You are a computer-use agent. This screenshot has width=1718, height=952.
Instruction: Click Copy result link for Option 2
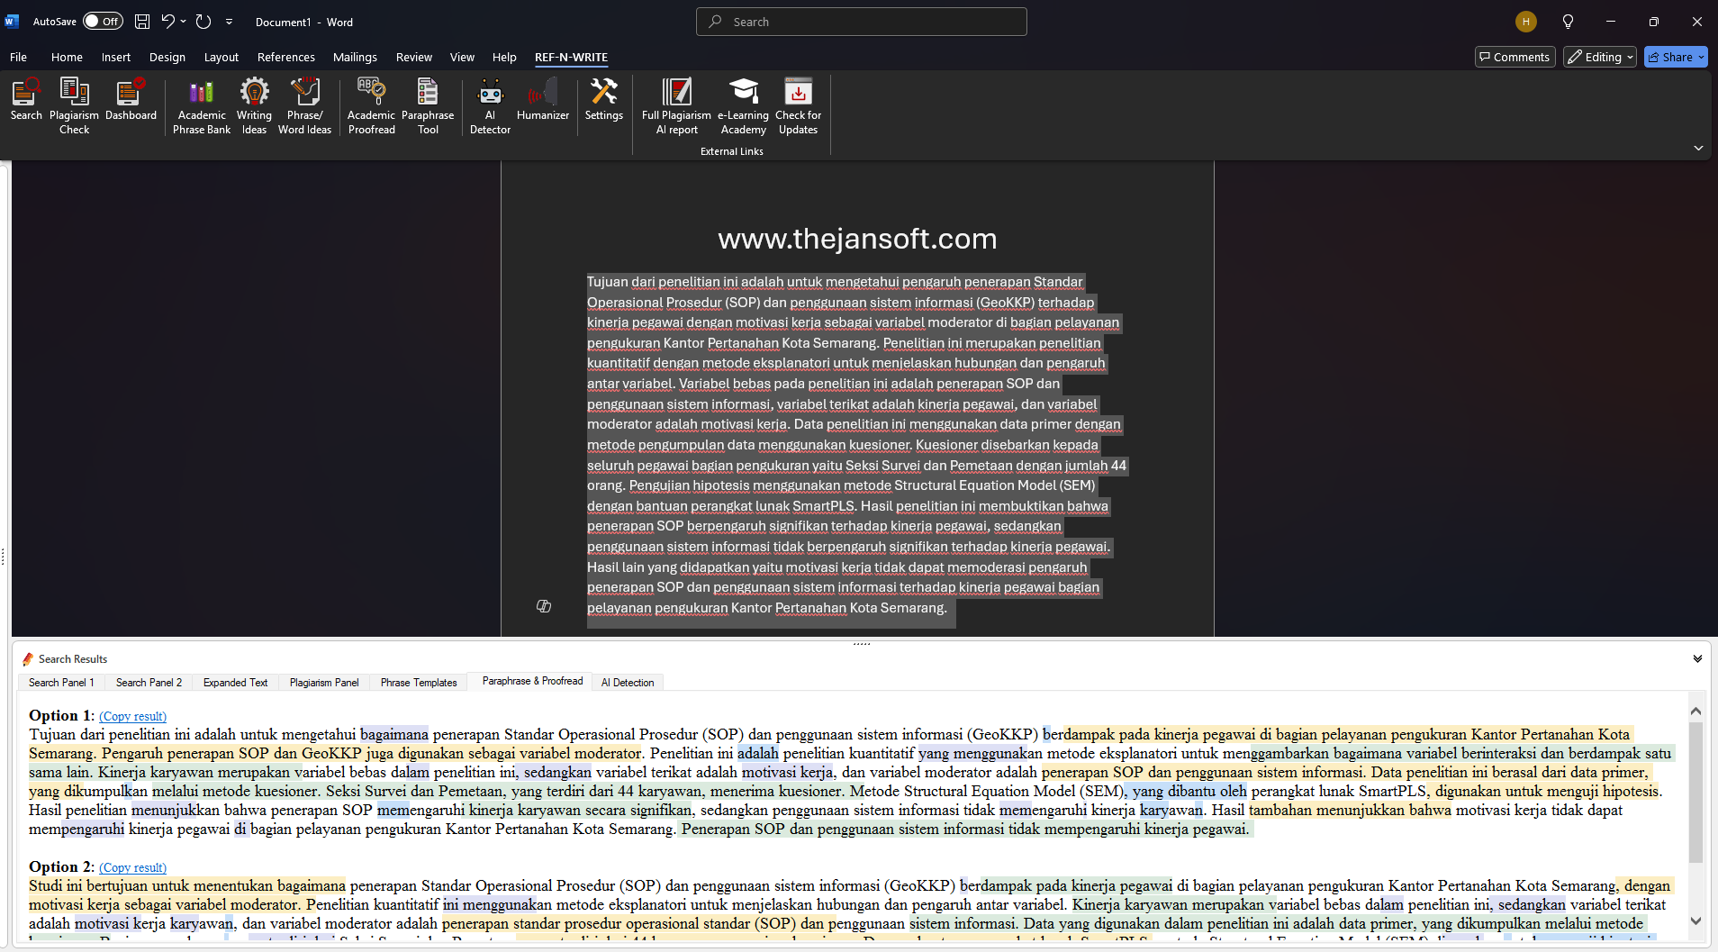point(132,867)
